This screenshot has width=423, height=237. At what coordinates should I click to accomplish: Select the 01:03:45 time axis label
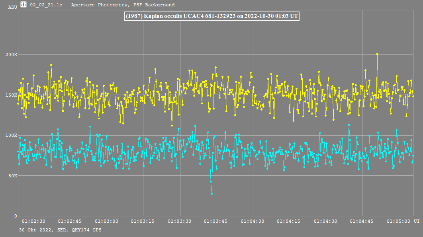pyautogui.click(x=216, y=221)
